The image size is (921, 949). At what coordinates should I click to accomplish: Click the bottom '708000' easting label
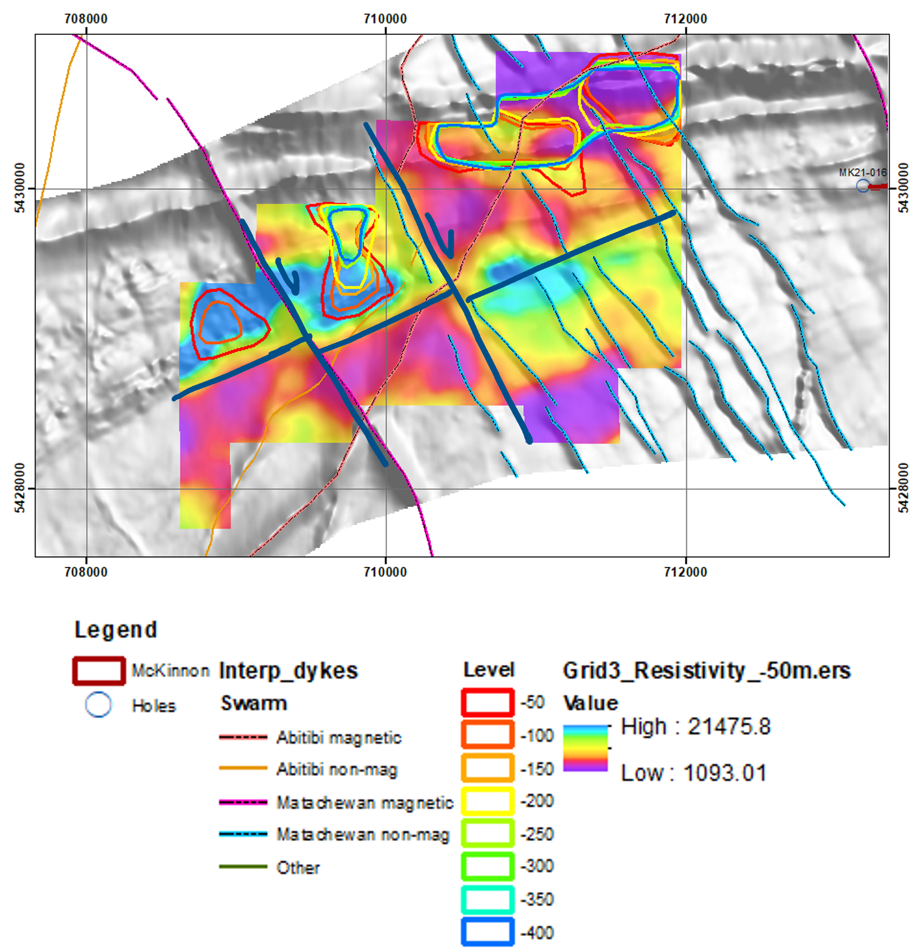pos(86,572)
